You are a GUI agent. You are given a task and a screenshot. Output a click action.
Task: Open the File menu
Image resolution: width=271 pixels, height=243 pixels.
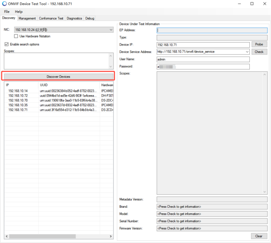pyautogui.click(x=7, y=12)
